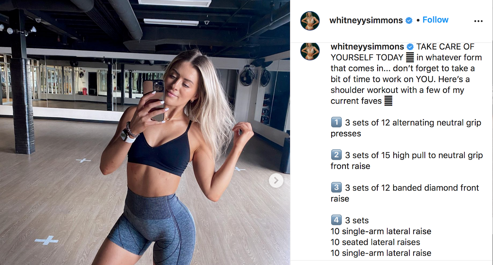Viewport: 493px width, 265px height.
Task: Click the gym mirror selfie photo
Action: 145,132
